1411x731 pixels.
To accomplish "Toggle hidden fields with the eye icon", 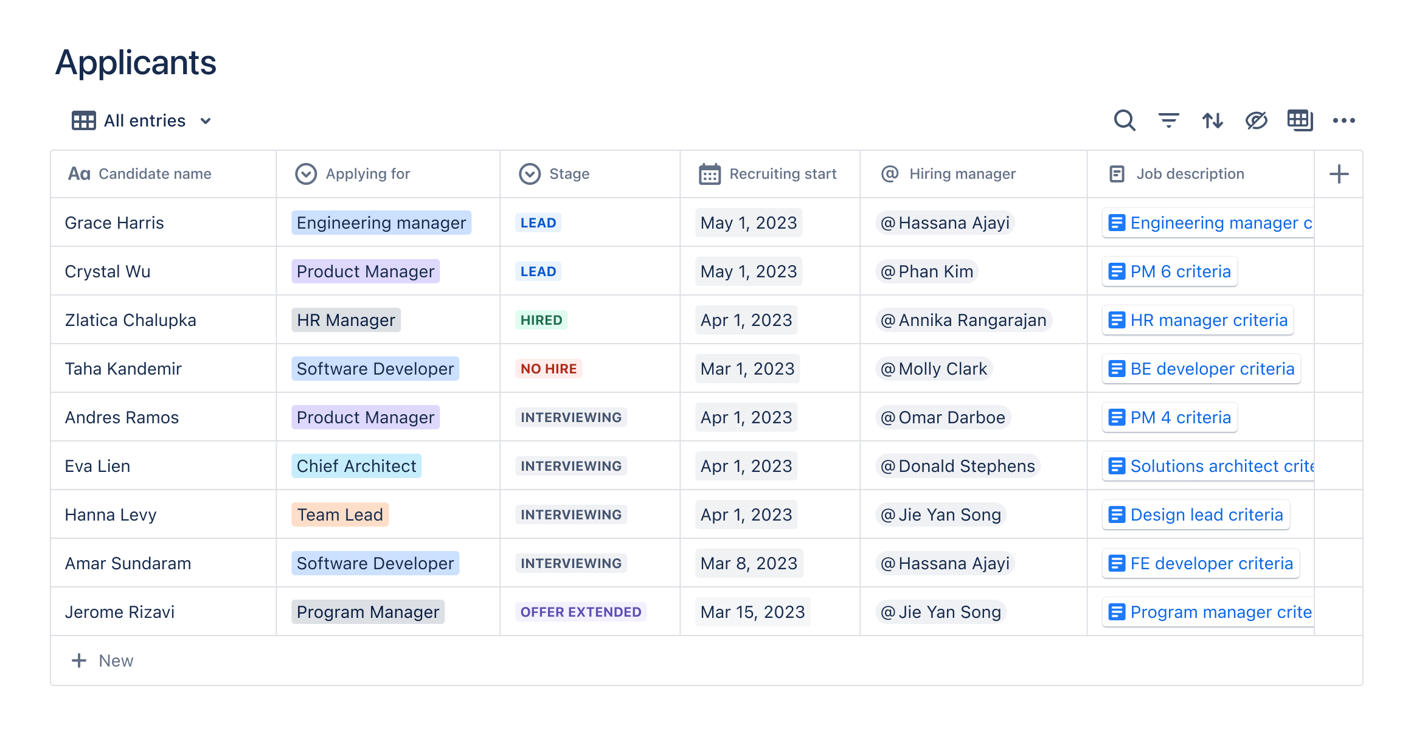I will (x=1257, y=120).
